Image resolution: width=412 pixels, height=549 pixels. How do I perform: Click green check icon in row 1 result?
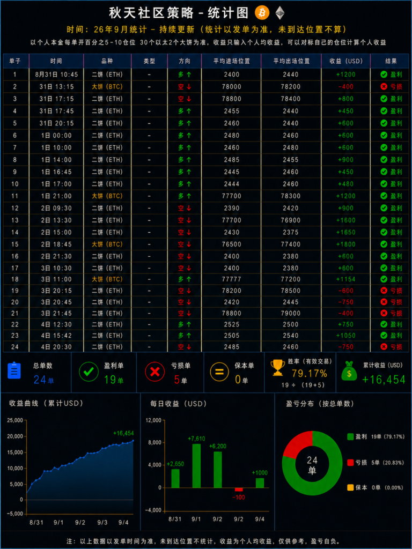[x=384, y=74]
